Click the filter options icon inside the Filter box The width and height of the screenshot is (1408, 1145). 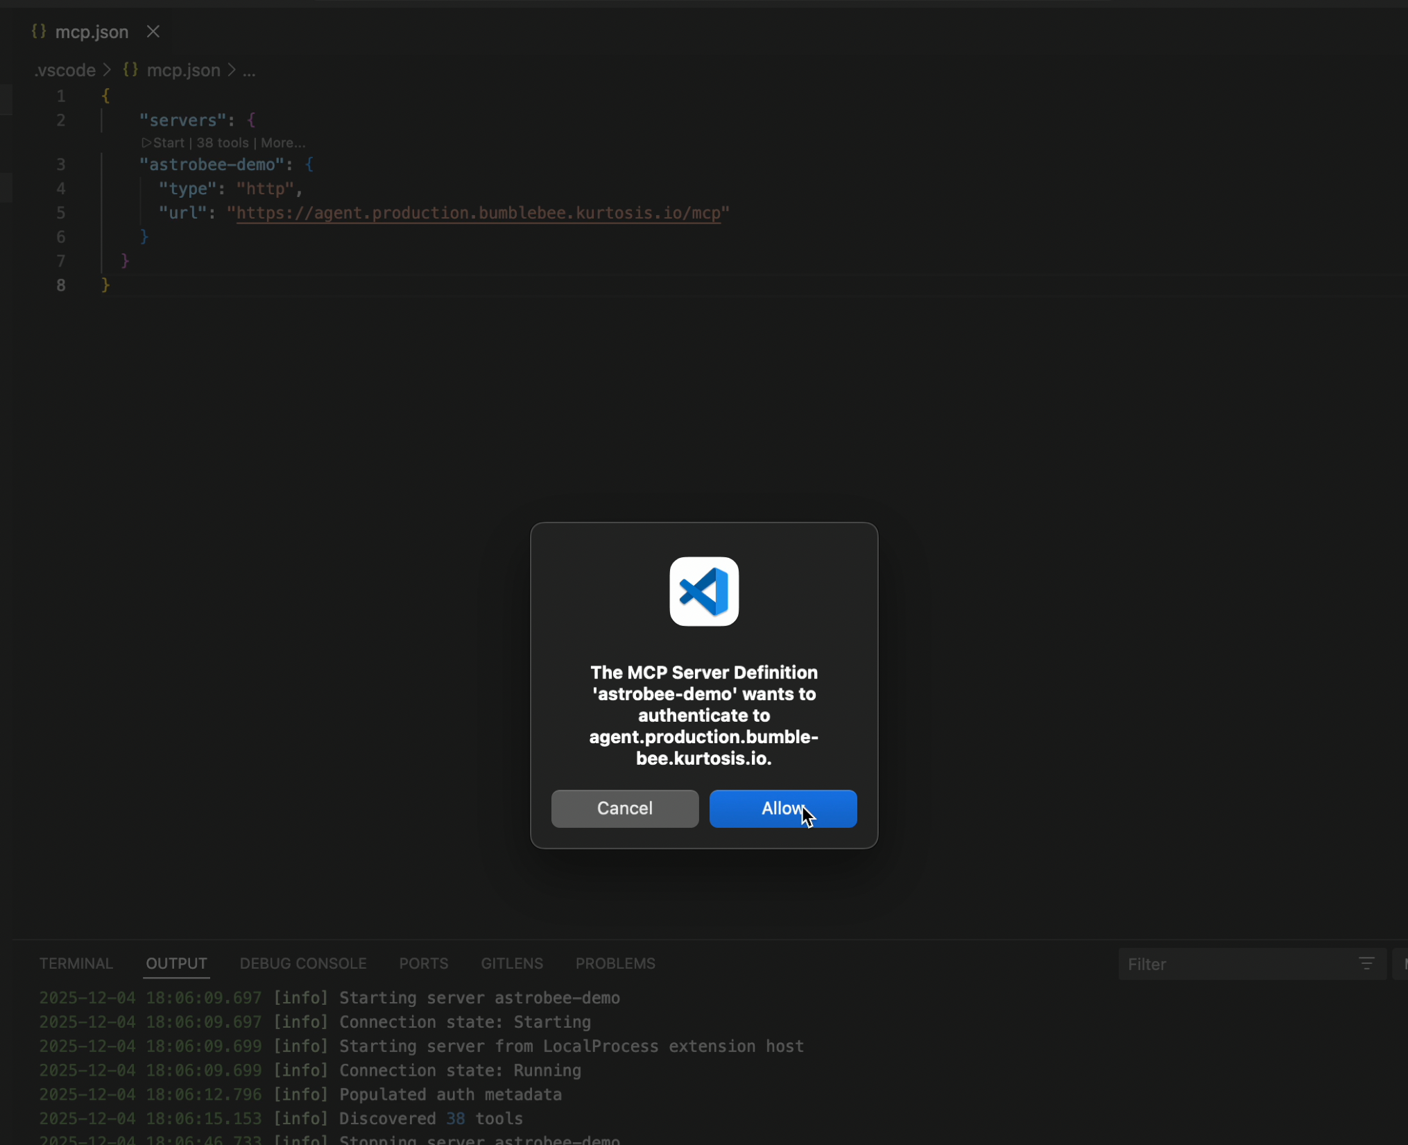(1367, 963)
